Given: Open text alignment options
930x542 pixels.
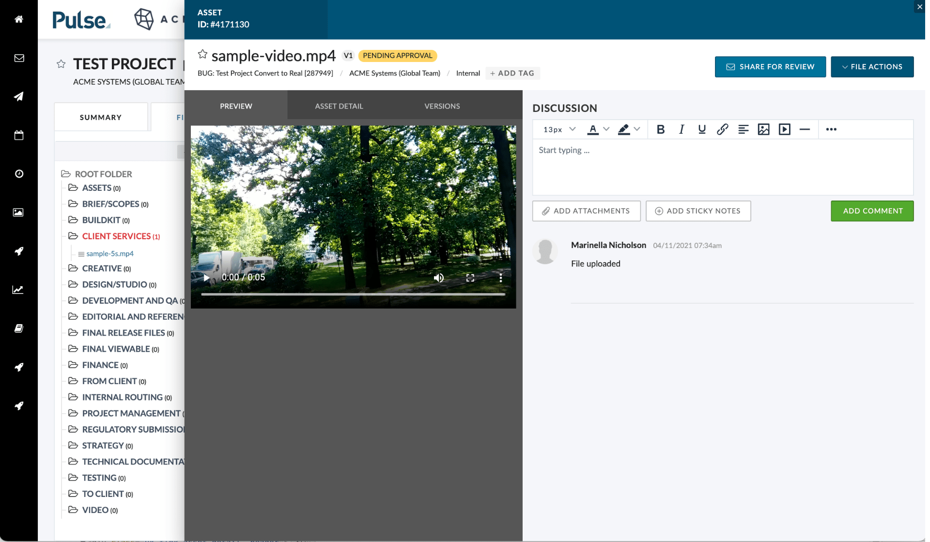Looking at the screenshot, I should [x=743, y=129].
